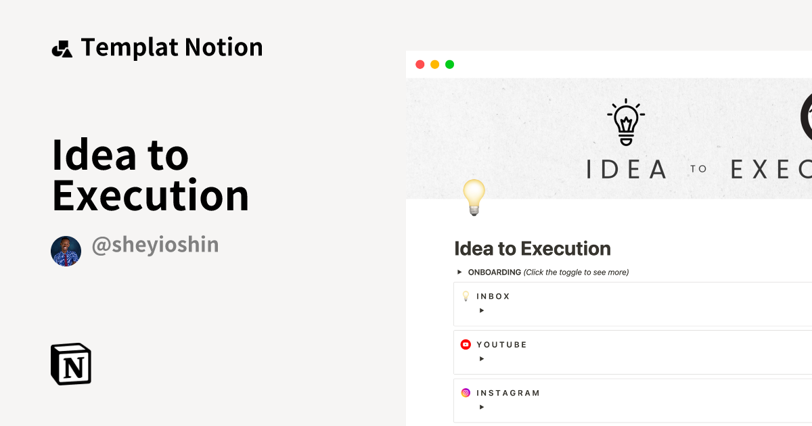Click the Templat Notion logo icon
Viewport: 812px width, 426px height.
(x=63, y=47)
